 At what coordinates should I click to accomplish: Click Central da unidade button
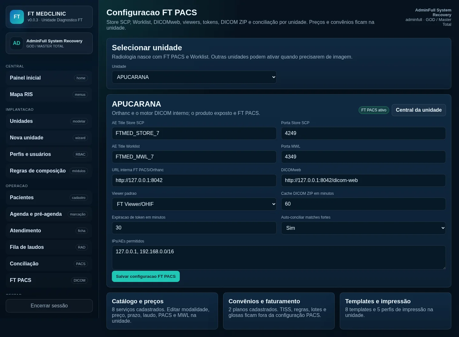tap(419, 110)
